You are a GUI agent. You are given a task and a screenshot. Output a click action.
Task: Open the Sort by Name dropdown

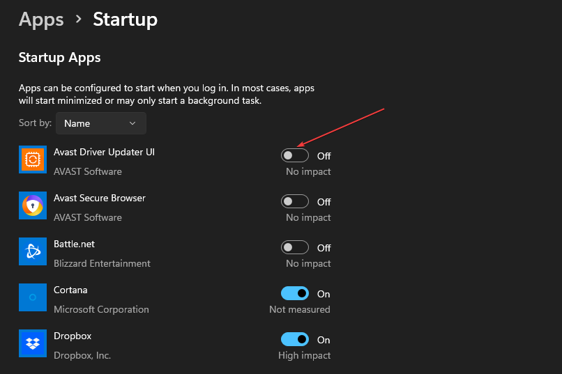(x=100, y=123)
